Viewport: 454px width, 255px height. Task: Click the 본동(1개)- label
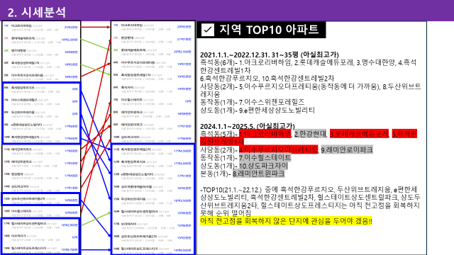pyautogui.click(x=216, y=174)
